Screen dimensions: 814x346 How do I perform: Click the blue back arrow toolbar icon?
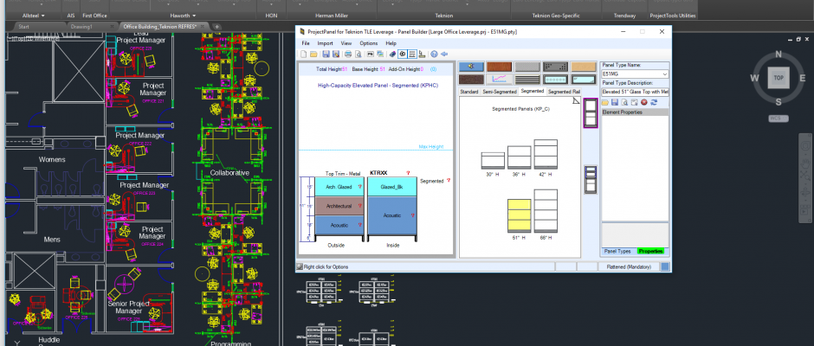(x=444, y=54)
